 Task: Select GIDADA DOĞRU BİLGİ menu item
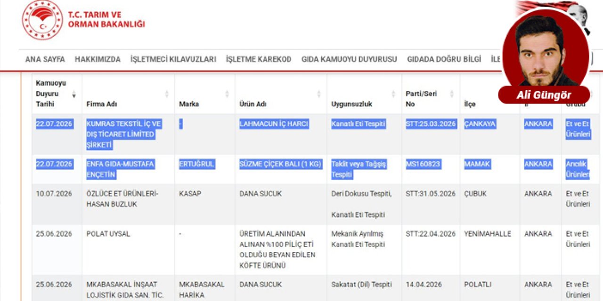point(444,59)
